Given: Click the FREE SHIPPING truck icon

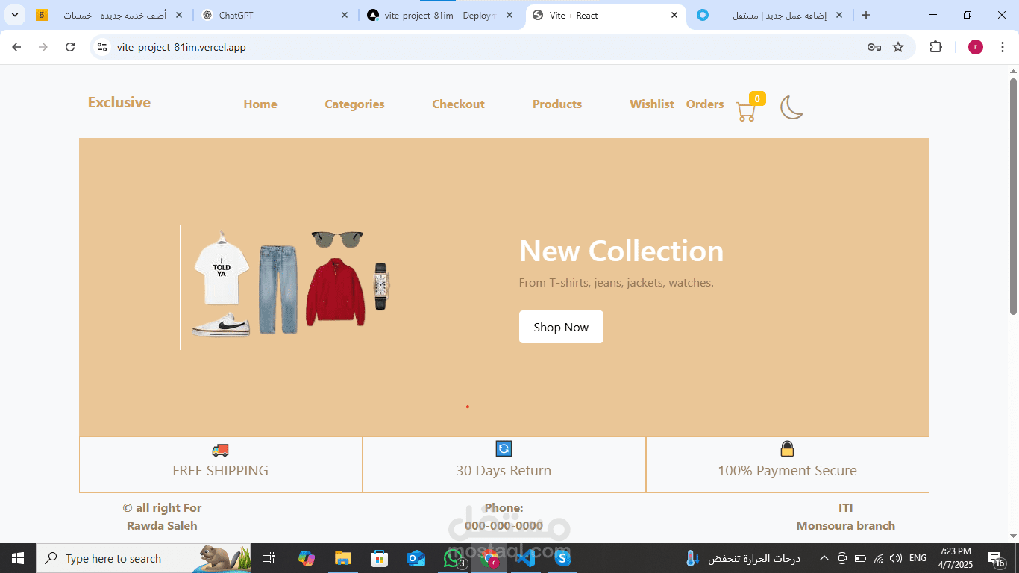Looking at the screenshot, I should tap(220, 450).
